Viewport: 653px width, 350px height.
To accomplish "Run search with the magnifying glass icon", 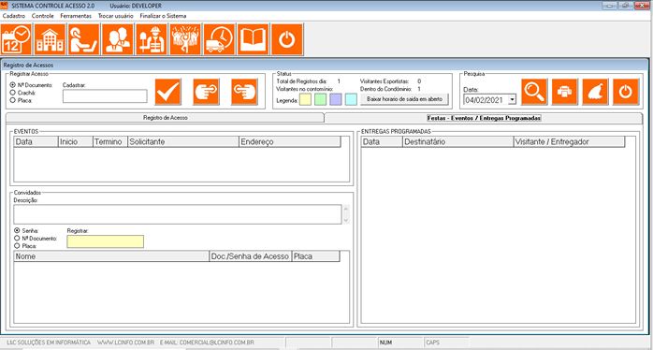I will [x=534, y=92].
